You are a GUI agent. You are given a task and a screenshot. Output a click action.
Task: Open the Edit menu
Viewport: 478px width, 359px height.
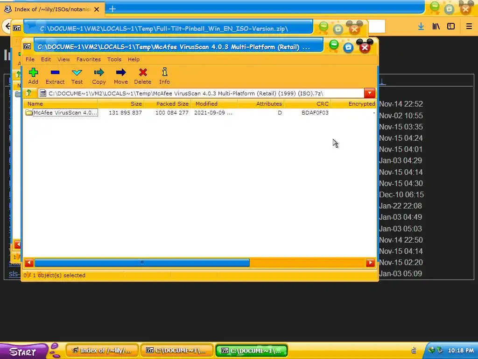pos(46,59)
